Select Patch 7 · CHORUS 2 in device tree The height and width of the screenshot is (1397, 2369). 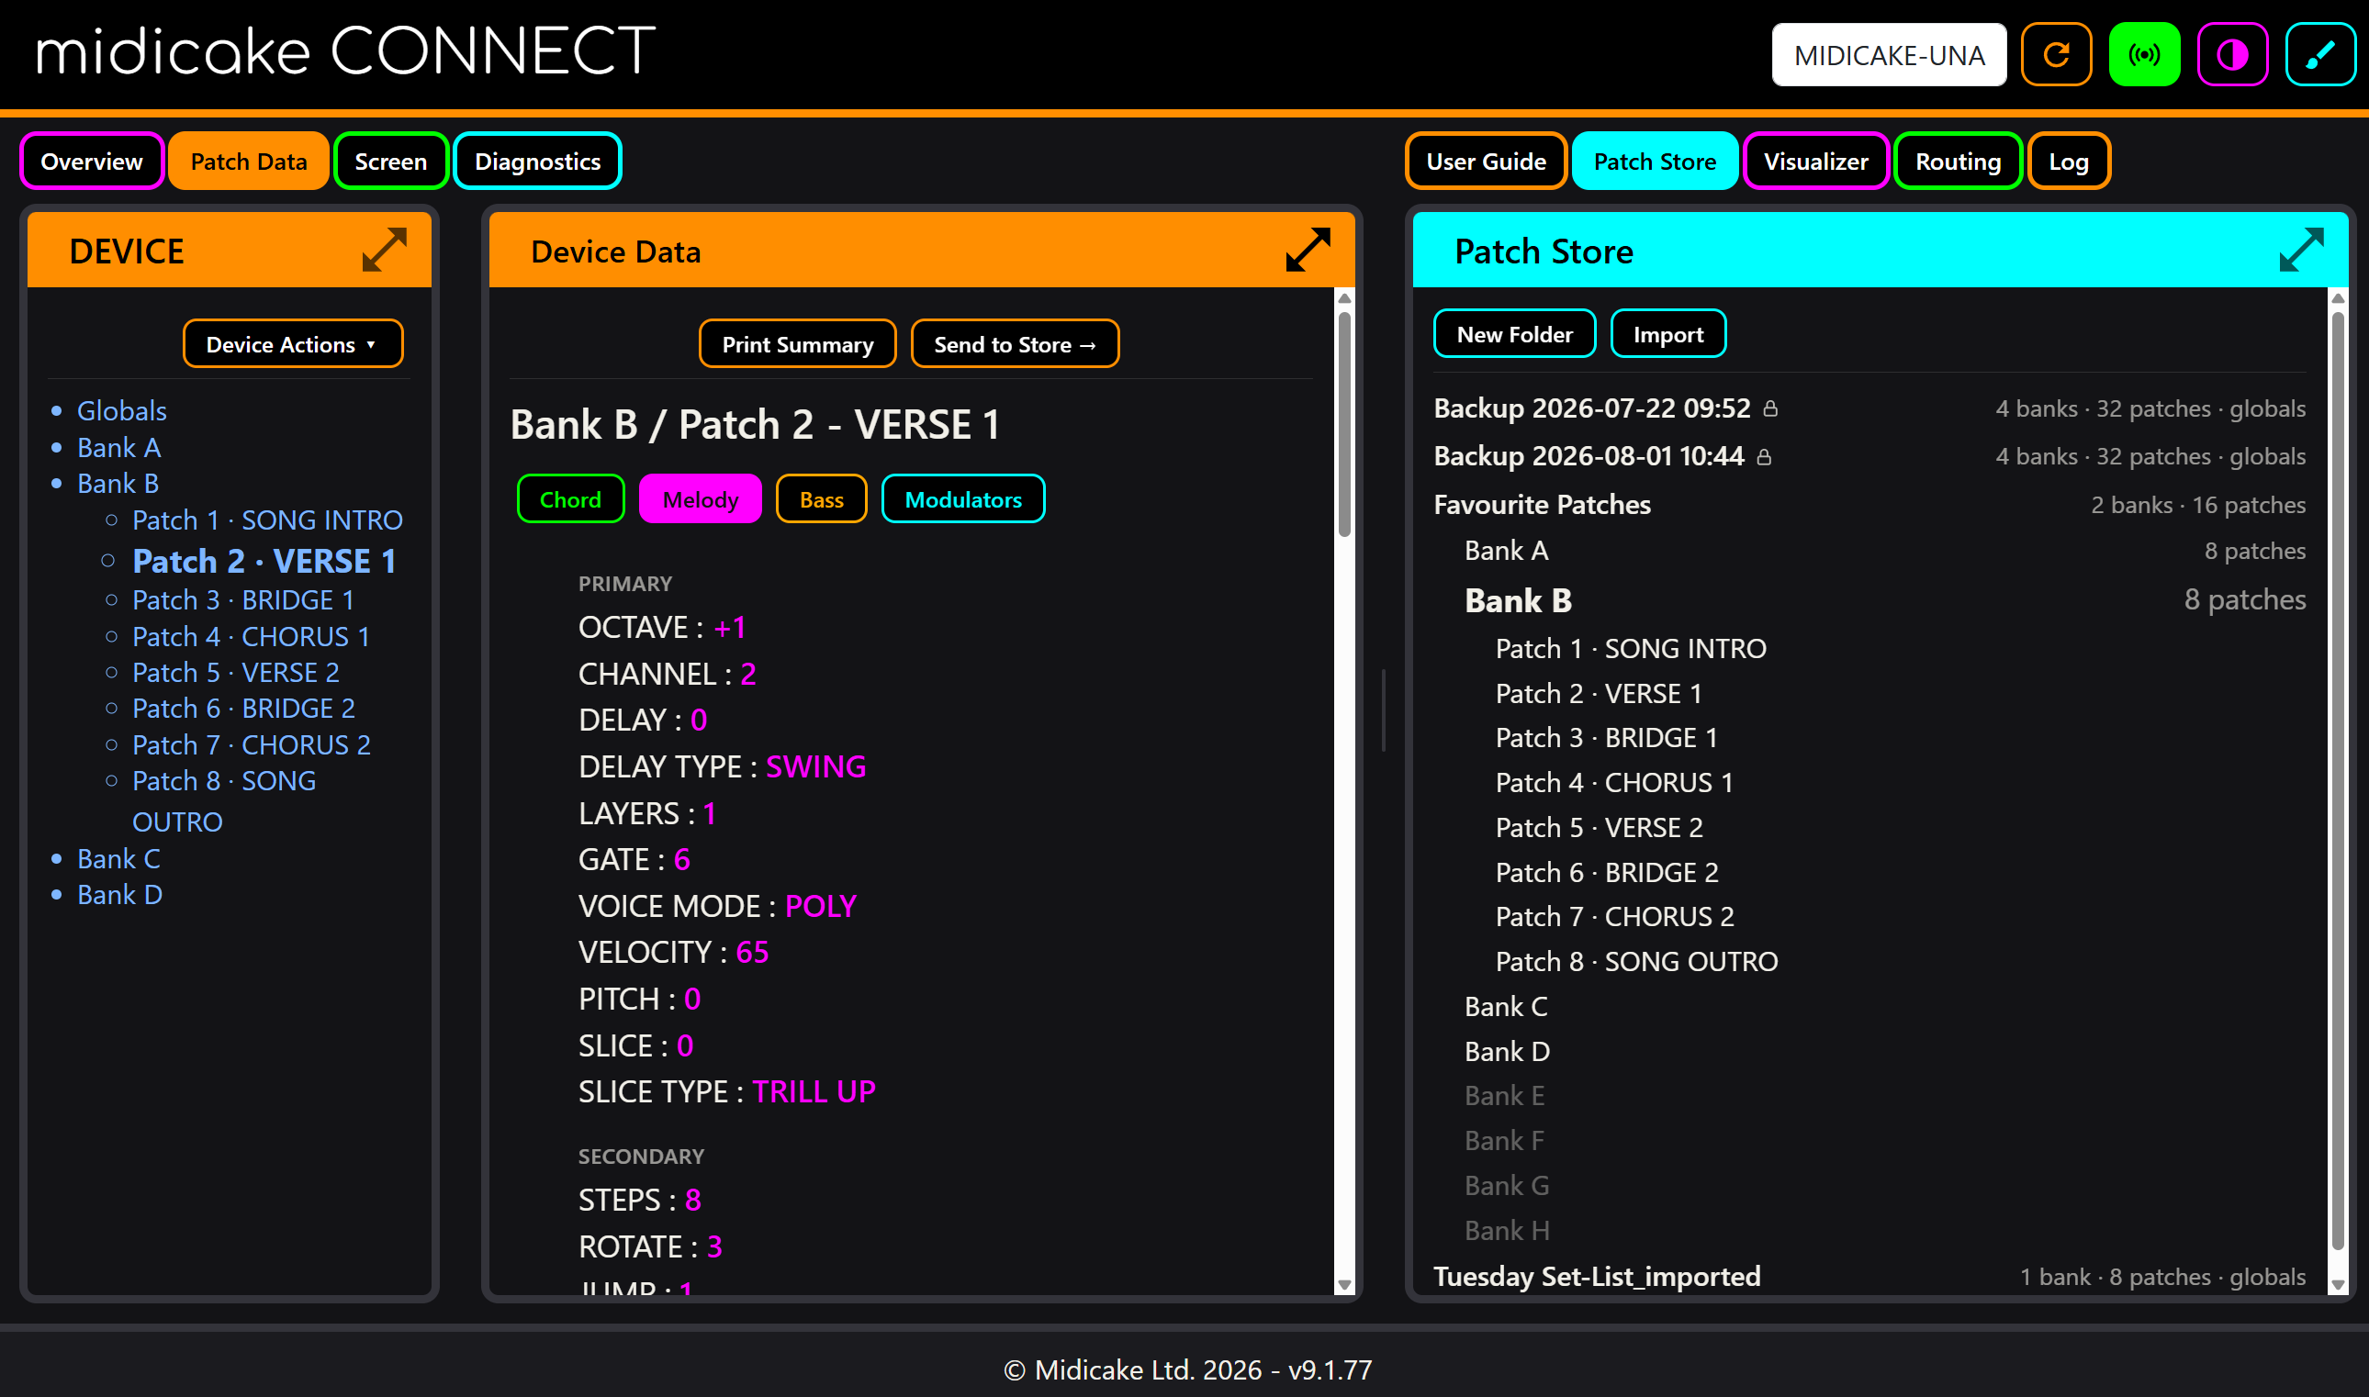[251, 744]
